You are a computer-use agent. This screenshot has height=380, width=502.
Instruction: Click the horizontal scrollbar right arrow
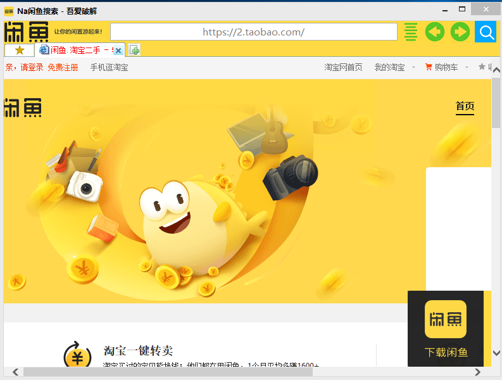pos(478,372)
